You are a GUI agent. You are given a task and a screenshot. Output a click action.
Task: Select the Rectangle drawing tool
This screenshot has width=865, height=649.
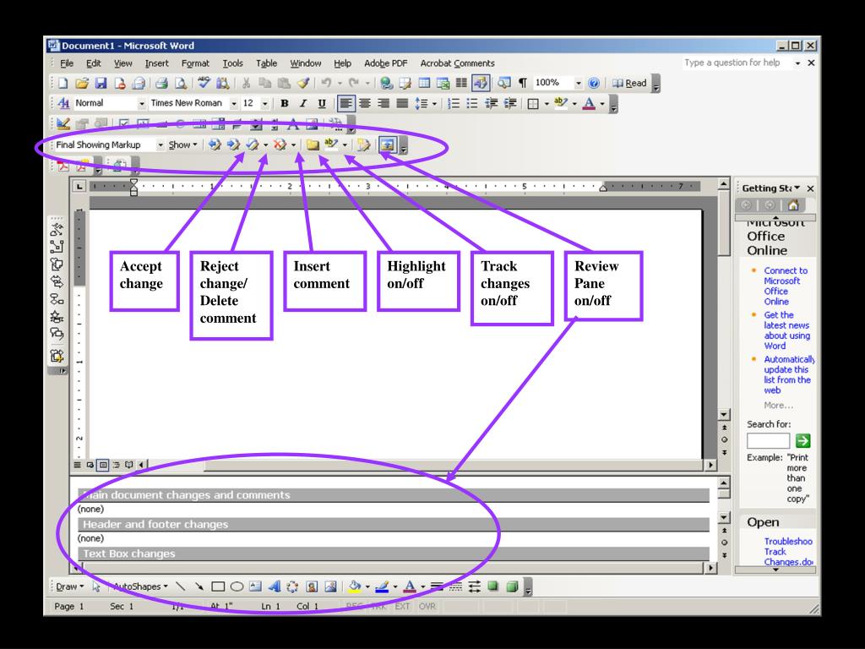coord(218,586)
